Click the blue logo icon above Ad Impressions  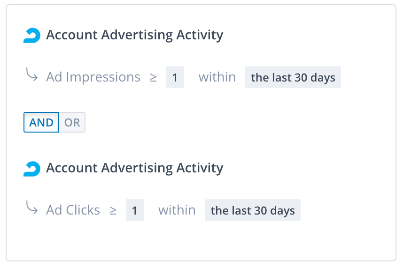coord(32,36)
